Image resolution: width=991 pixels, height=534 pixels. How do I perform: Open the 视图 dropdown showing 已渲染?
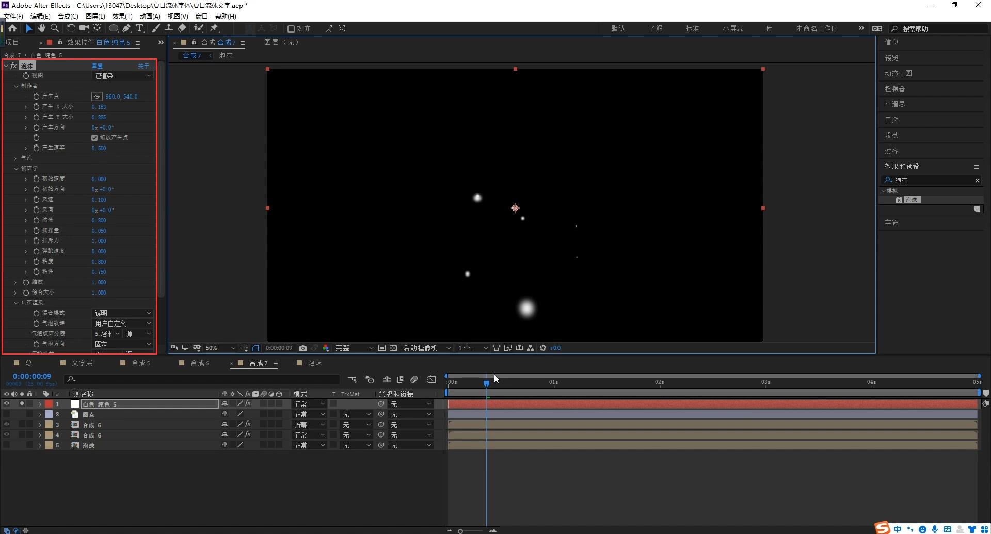coord(122,76)
